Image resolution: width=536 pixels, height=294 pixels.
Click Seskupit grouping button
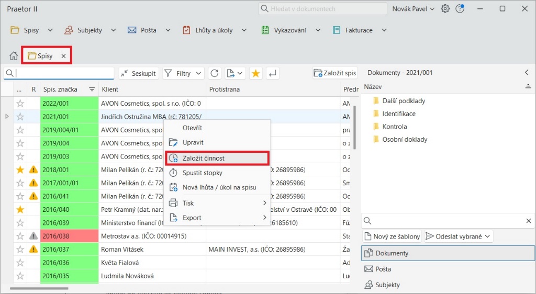click(x=139, y=74)
